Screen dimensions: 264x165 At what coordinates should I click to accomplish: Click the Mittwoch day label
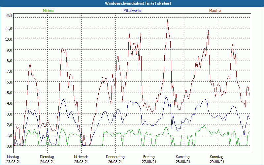(81, 157)
